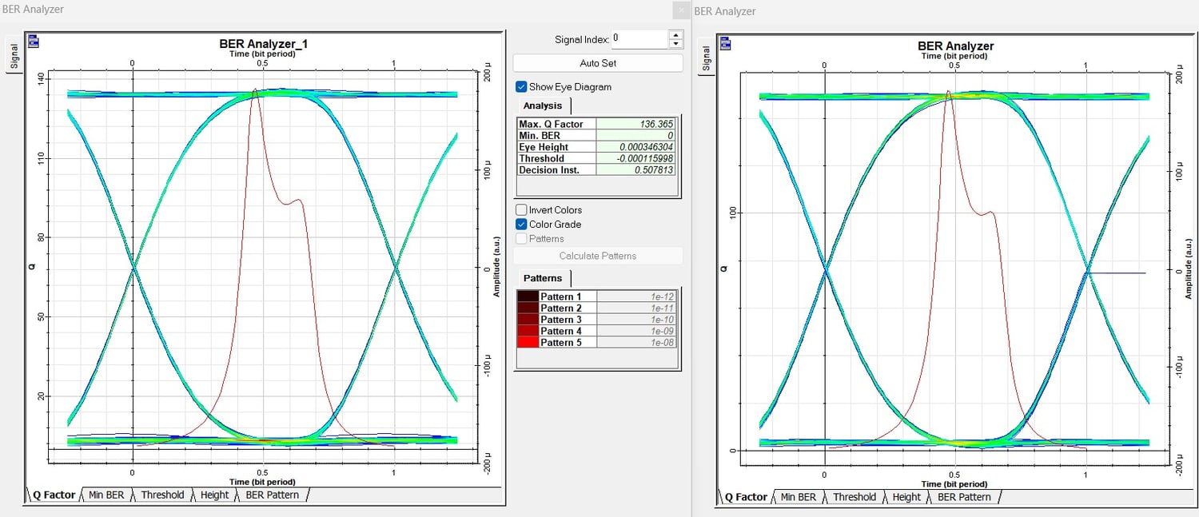
Task: Increase Signal Index with up arrow
Action: (676, 34)
